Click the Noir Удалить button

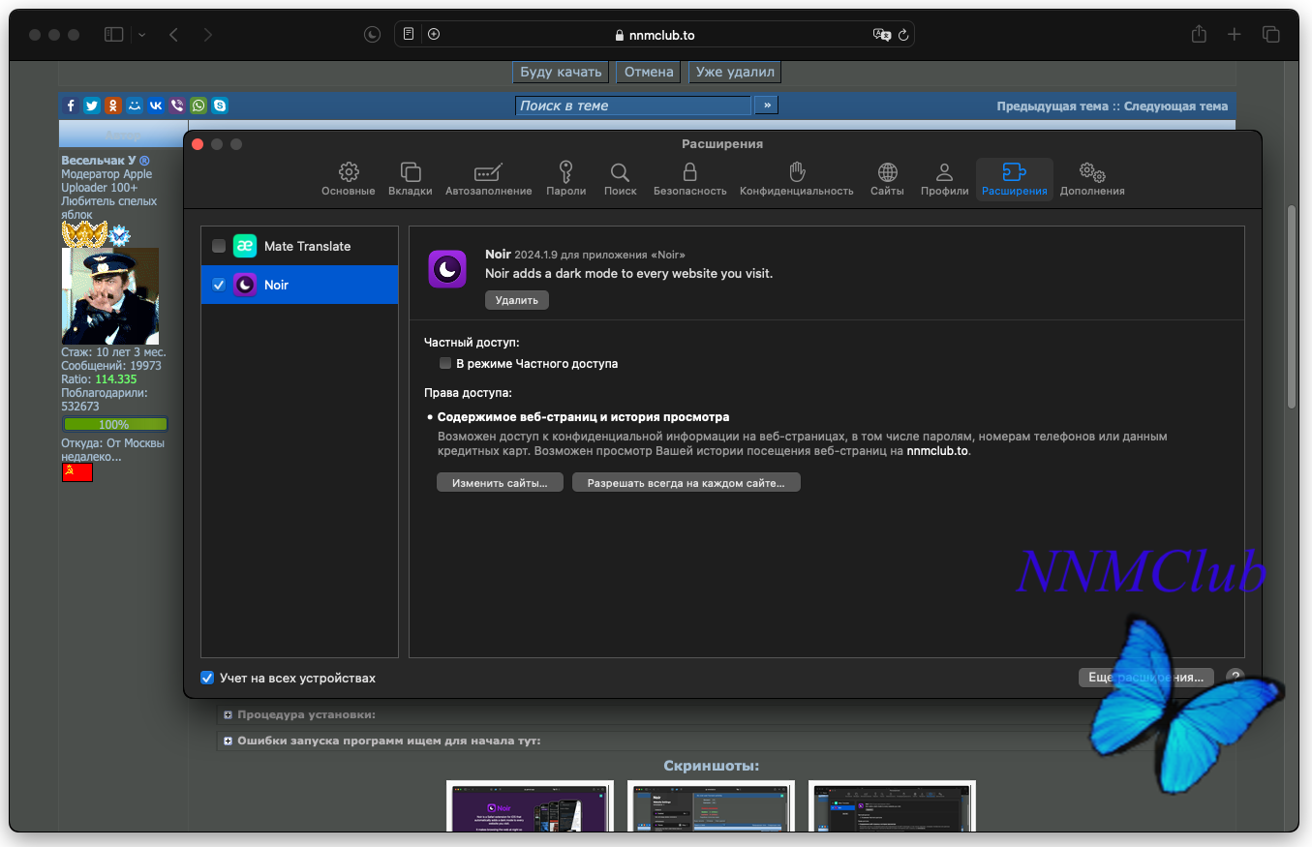(x=517, y=300)
